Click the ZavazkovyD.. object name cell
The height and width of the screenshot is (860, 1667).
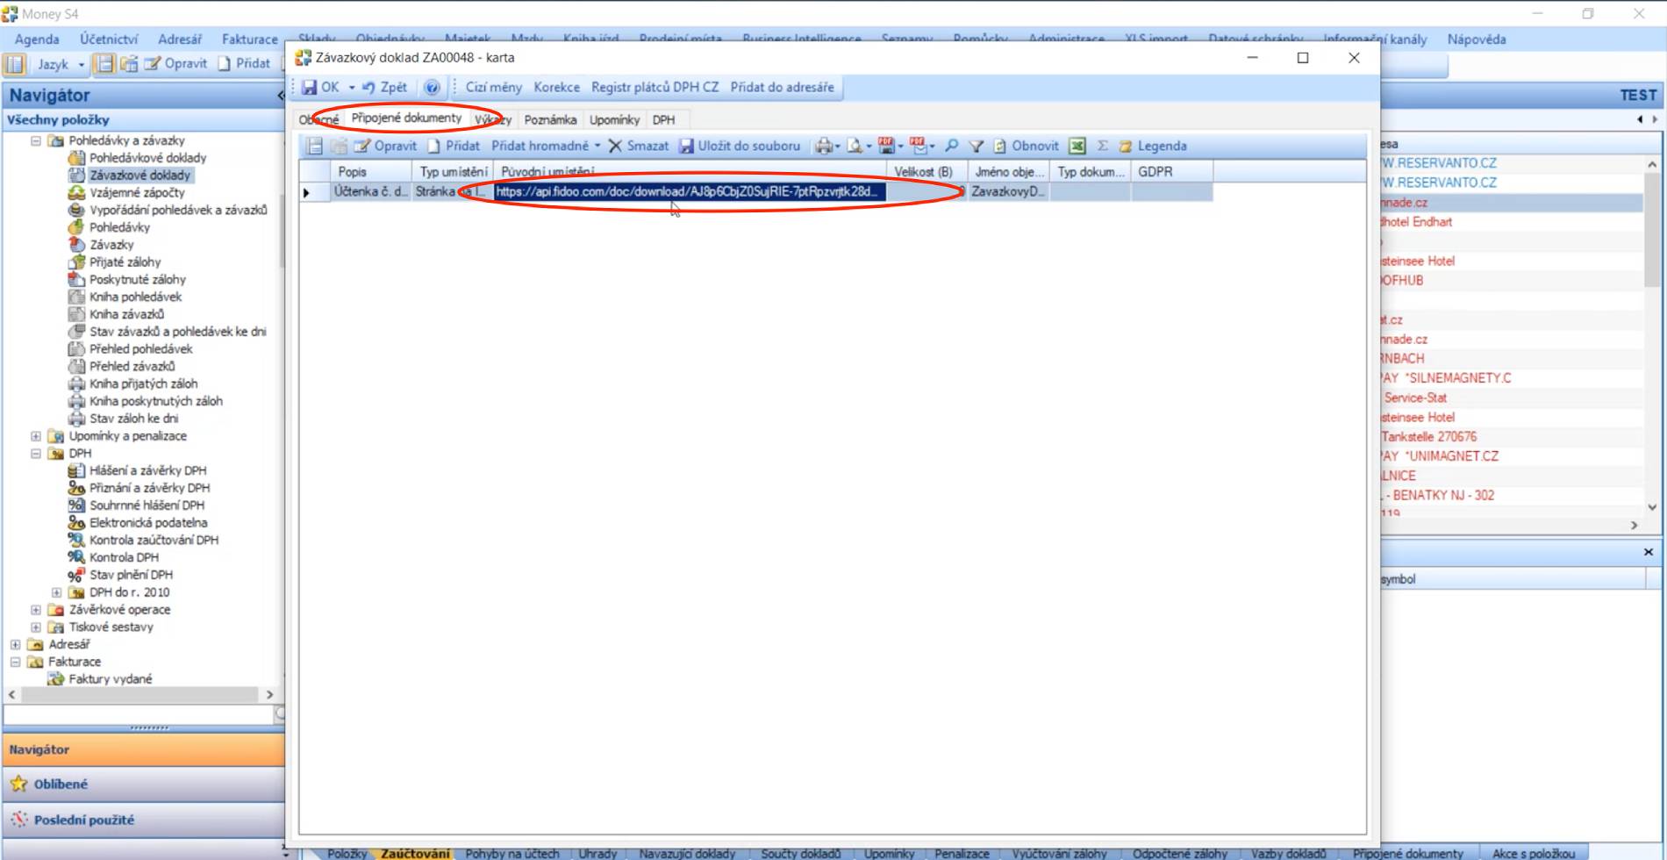click(x=1008, y=191)
